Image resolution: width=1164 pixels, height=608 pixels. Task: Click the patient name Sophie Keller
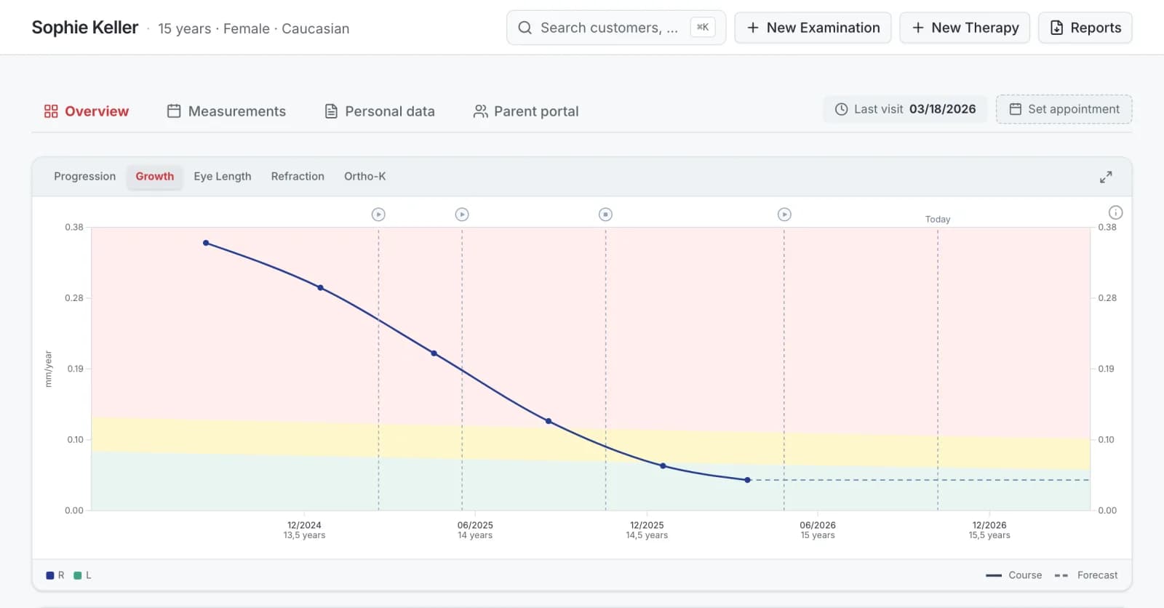pos(85,28)
